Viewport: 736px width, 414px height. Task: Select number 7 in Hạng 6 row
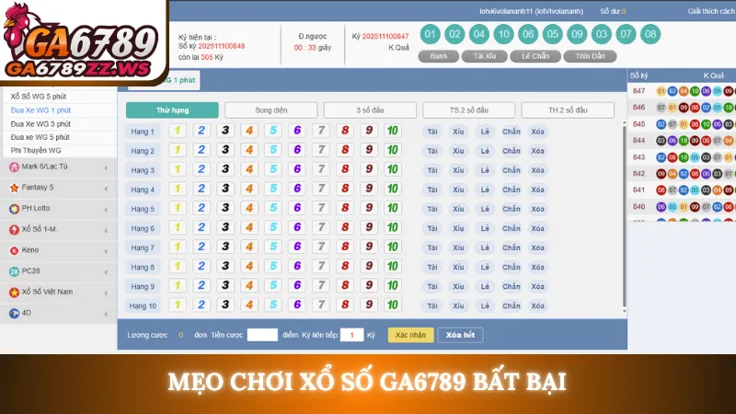[321, 227]
